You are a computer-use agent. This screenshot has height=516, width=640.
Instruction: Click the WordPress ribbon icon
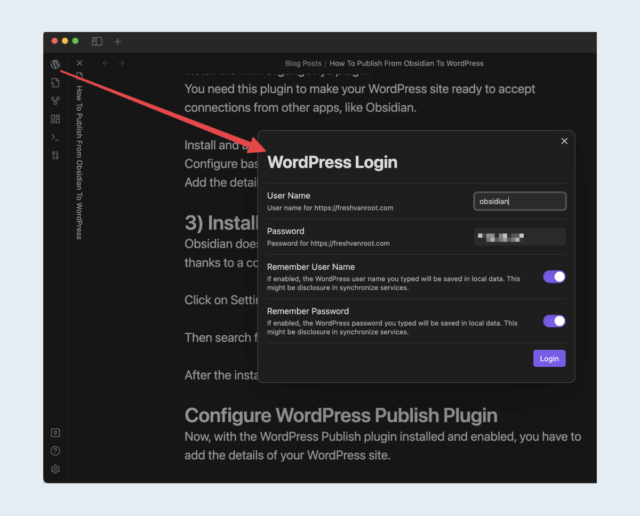click(55, 64)
